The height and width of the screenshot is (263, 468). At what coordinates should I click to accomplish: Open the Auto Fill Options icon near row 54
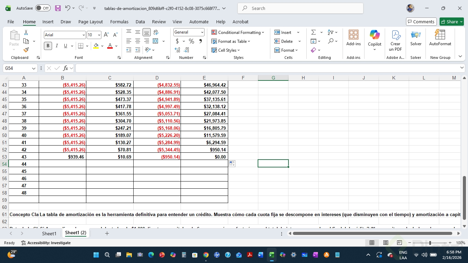coord(232,164)
